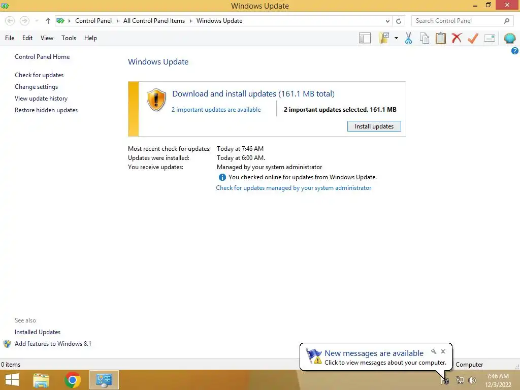Click the Copy pages icon
This screenshot has width=520, height=390.
click(x=425, y=38)
